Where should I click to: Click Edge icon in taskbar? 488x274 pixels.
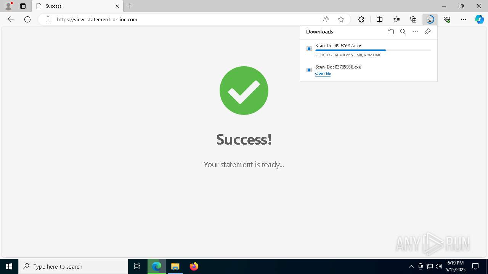pos(157,266)
